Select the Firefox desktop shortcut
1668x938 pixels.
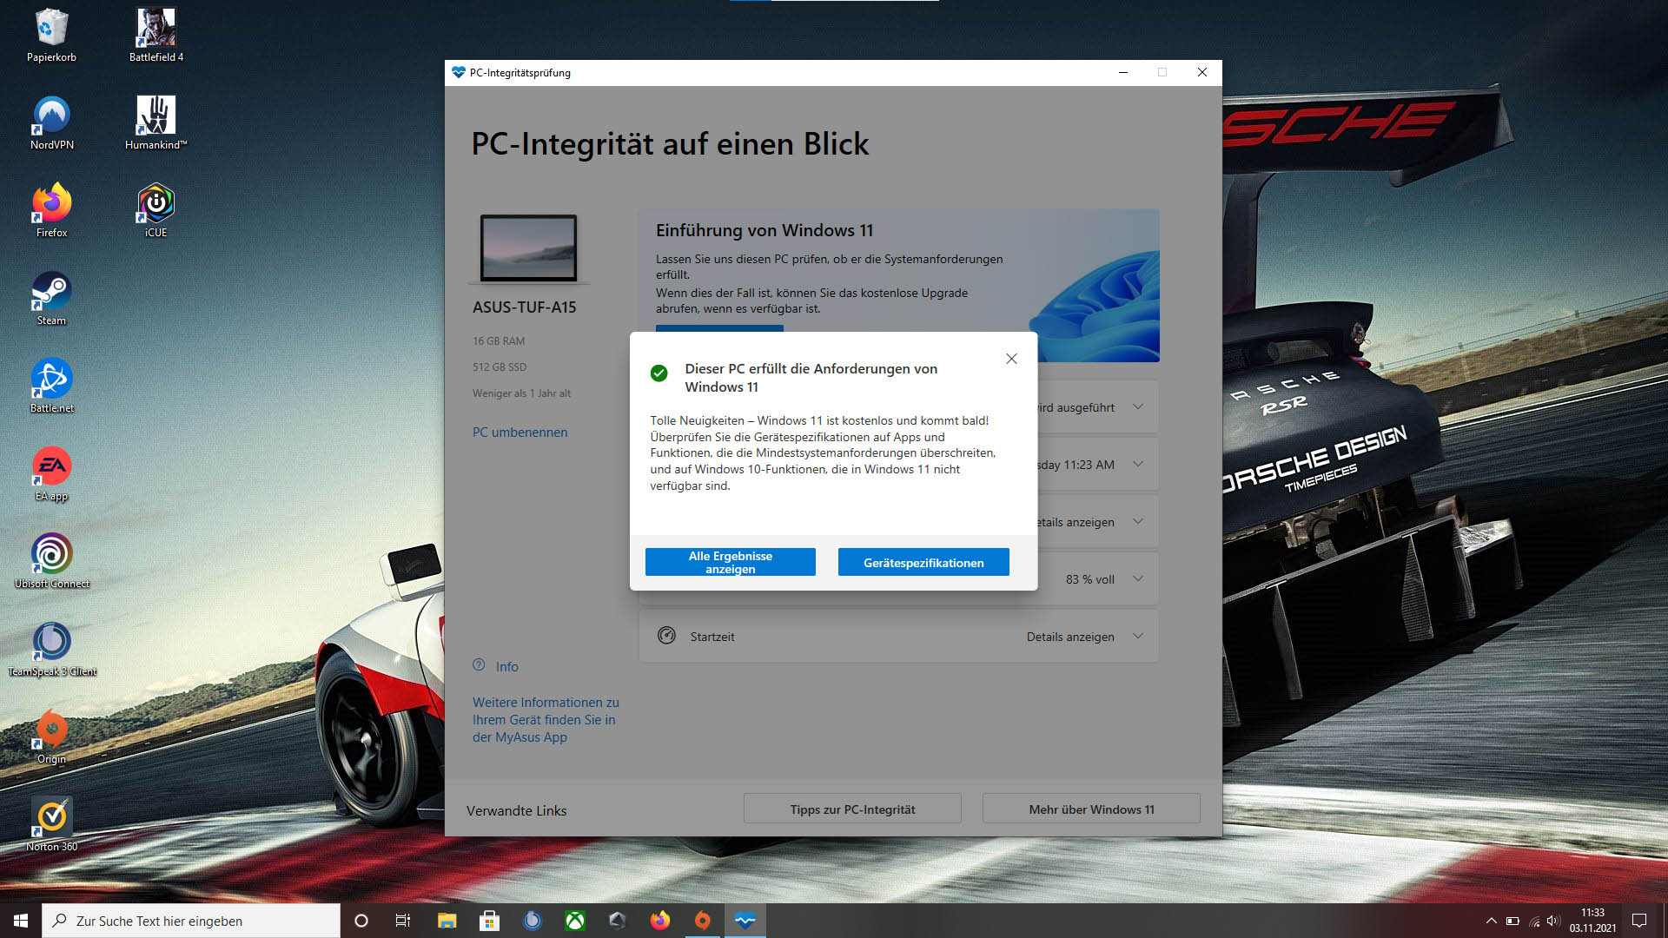point(51,211)
